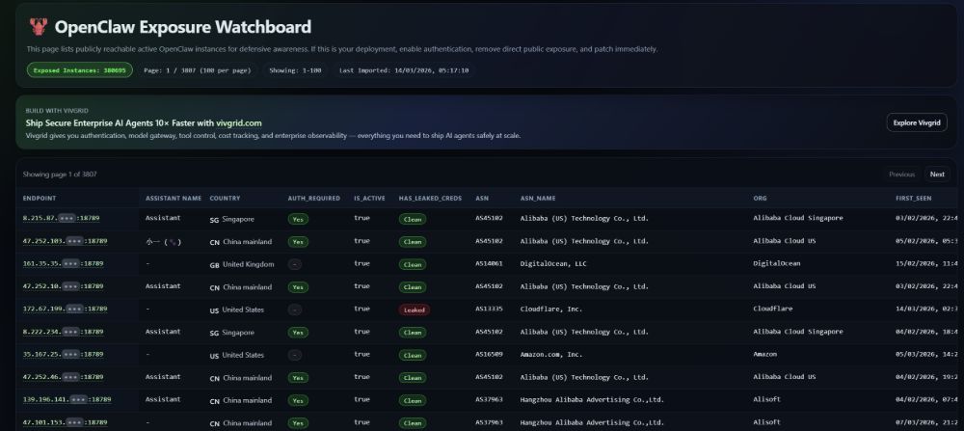Image resolution: width=964 pixels, height=431 pixels.
Task: Click the Explore Vivgrid button
Action: coord(917,122)
